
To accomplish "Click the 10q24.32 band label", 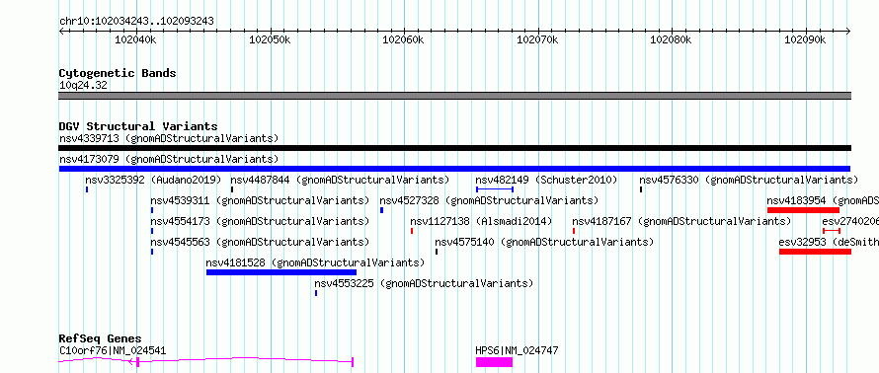I will click(x=83, y=86).
